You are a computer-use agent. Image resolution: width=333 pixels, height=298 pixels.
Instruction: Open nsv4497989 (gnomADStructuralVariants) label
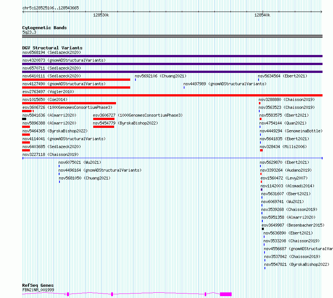pos(225,84)
